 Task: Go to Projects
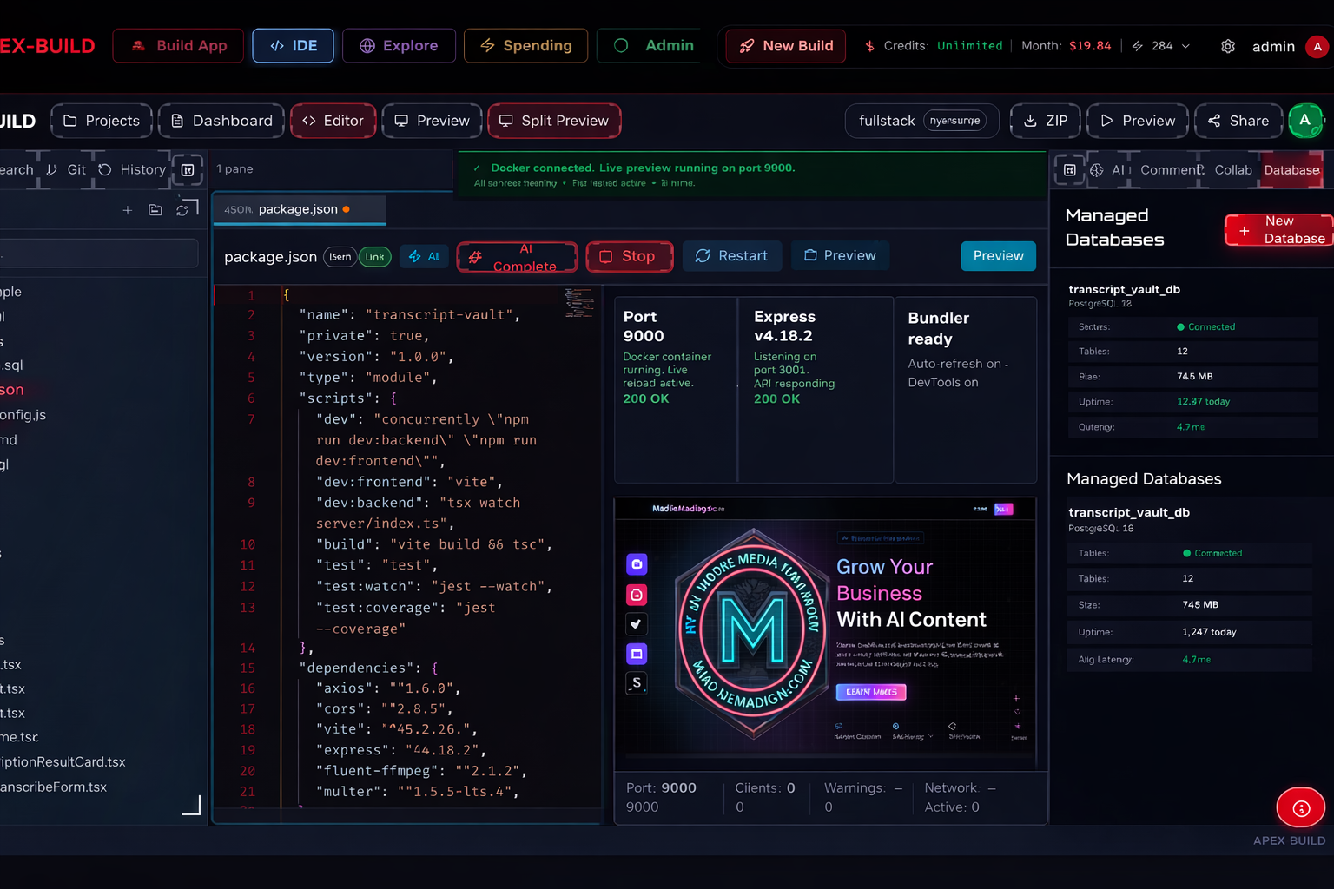102,121
